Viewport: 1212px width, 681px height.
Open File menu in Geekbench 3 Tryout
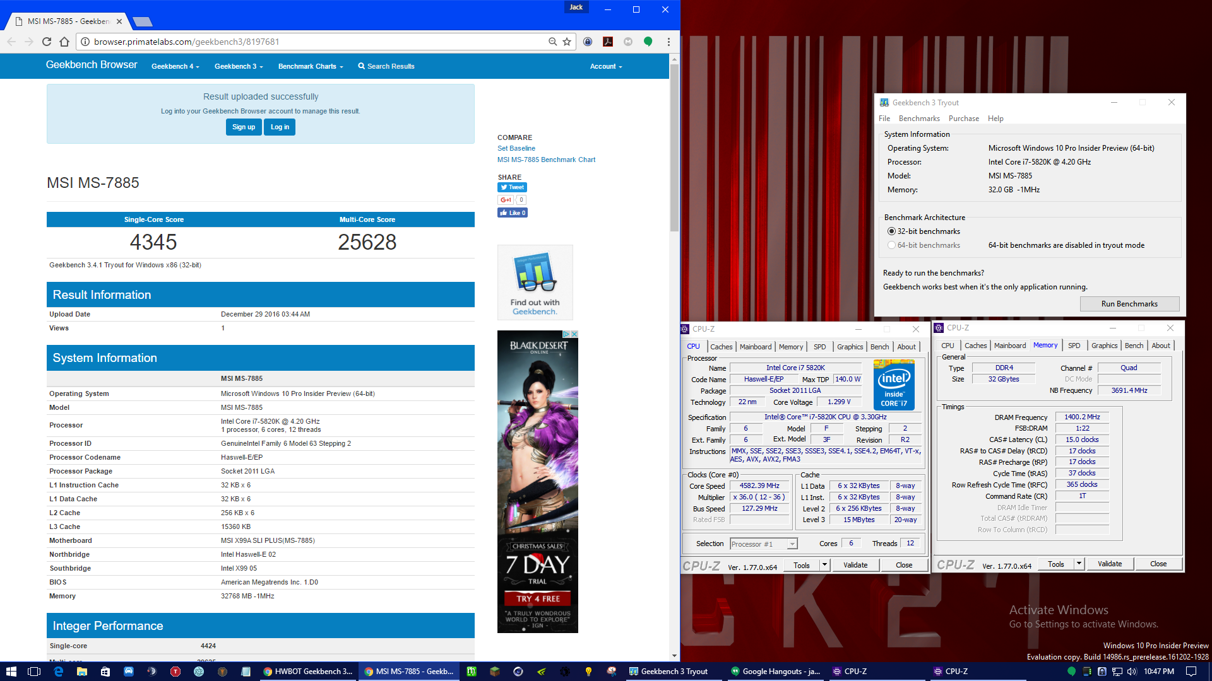884,119
